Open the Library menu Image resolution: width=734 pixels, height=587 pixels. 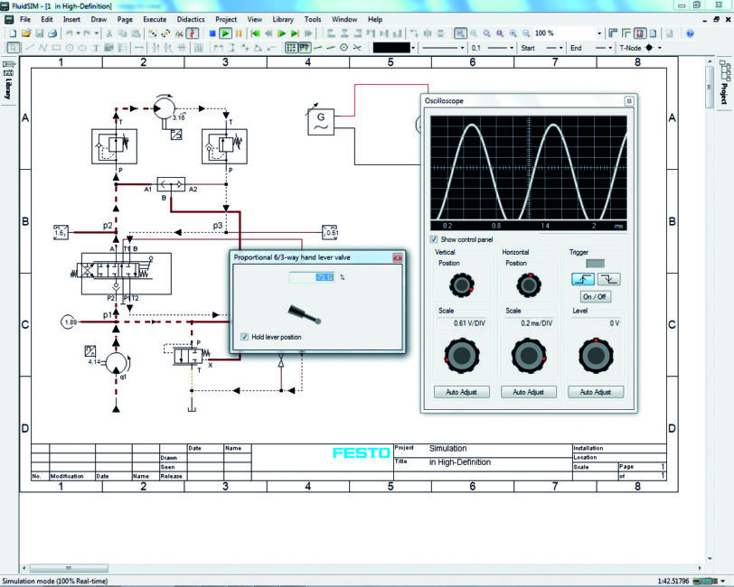coord(283,19)
